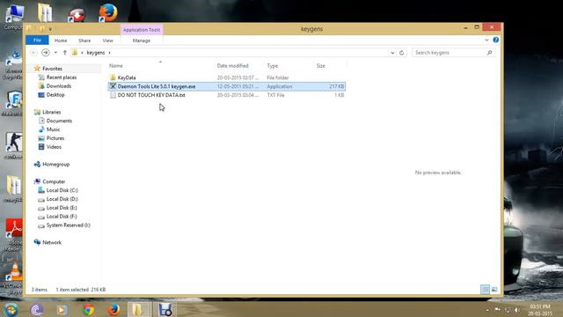Click the TXT File type cell

tap(275, 95)
